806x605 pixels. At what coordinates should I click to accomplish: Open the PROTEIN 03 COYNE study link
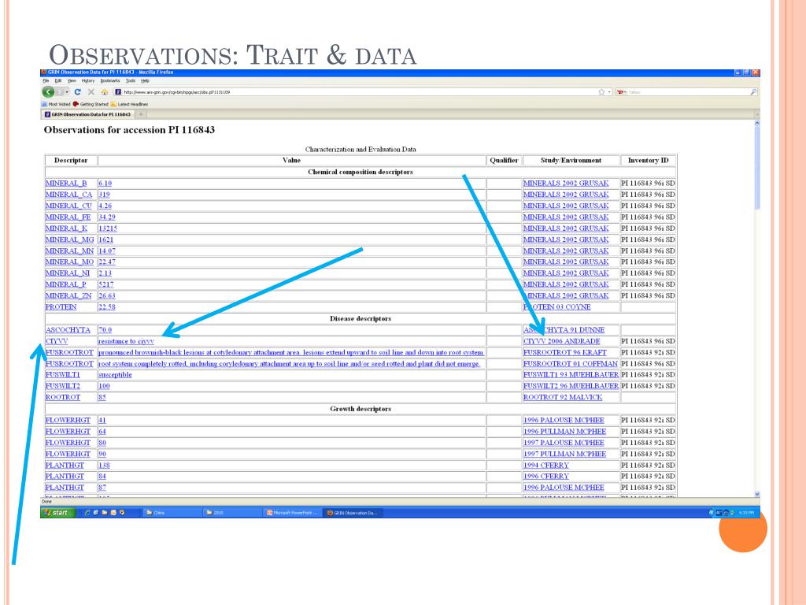click(x=556, y=307)
